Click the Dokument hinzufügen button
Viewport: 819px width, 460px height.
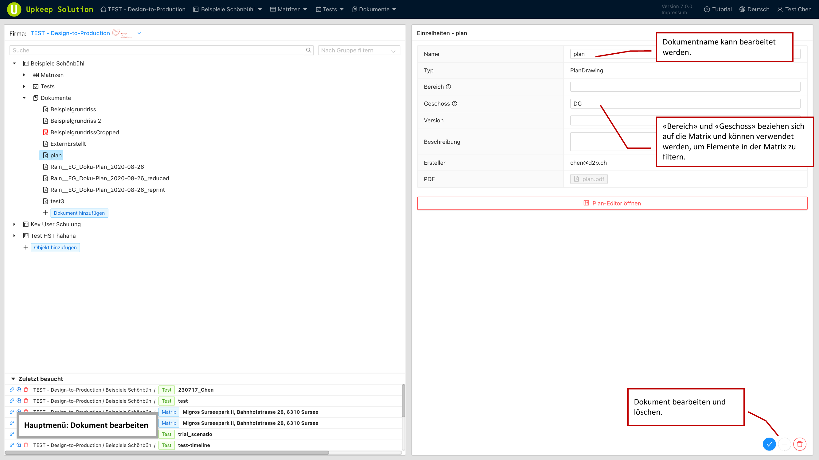click(79, 213)
